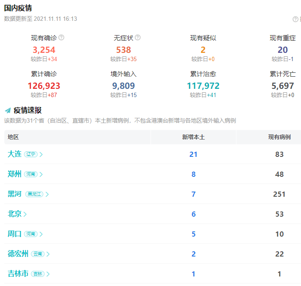Click the paper plane icon near 疫情速报
The width and height of the screenshot is (301, 286).
pos(8,110)
